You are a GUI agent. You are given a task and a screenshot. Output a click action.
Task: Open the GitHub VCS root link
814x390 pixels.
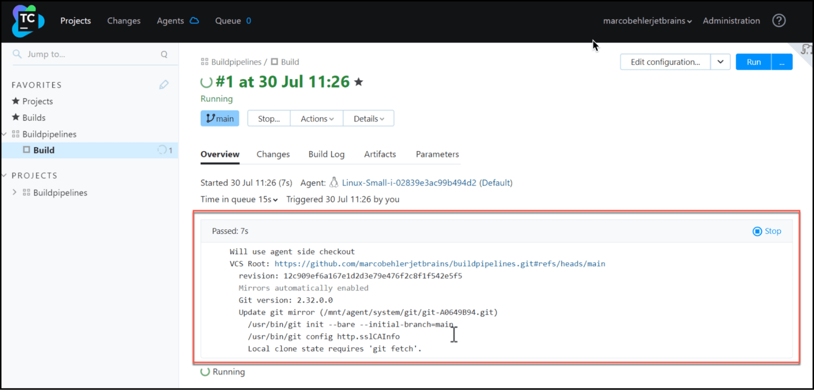click(439, 264)
